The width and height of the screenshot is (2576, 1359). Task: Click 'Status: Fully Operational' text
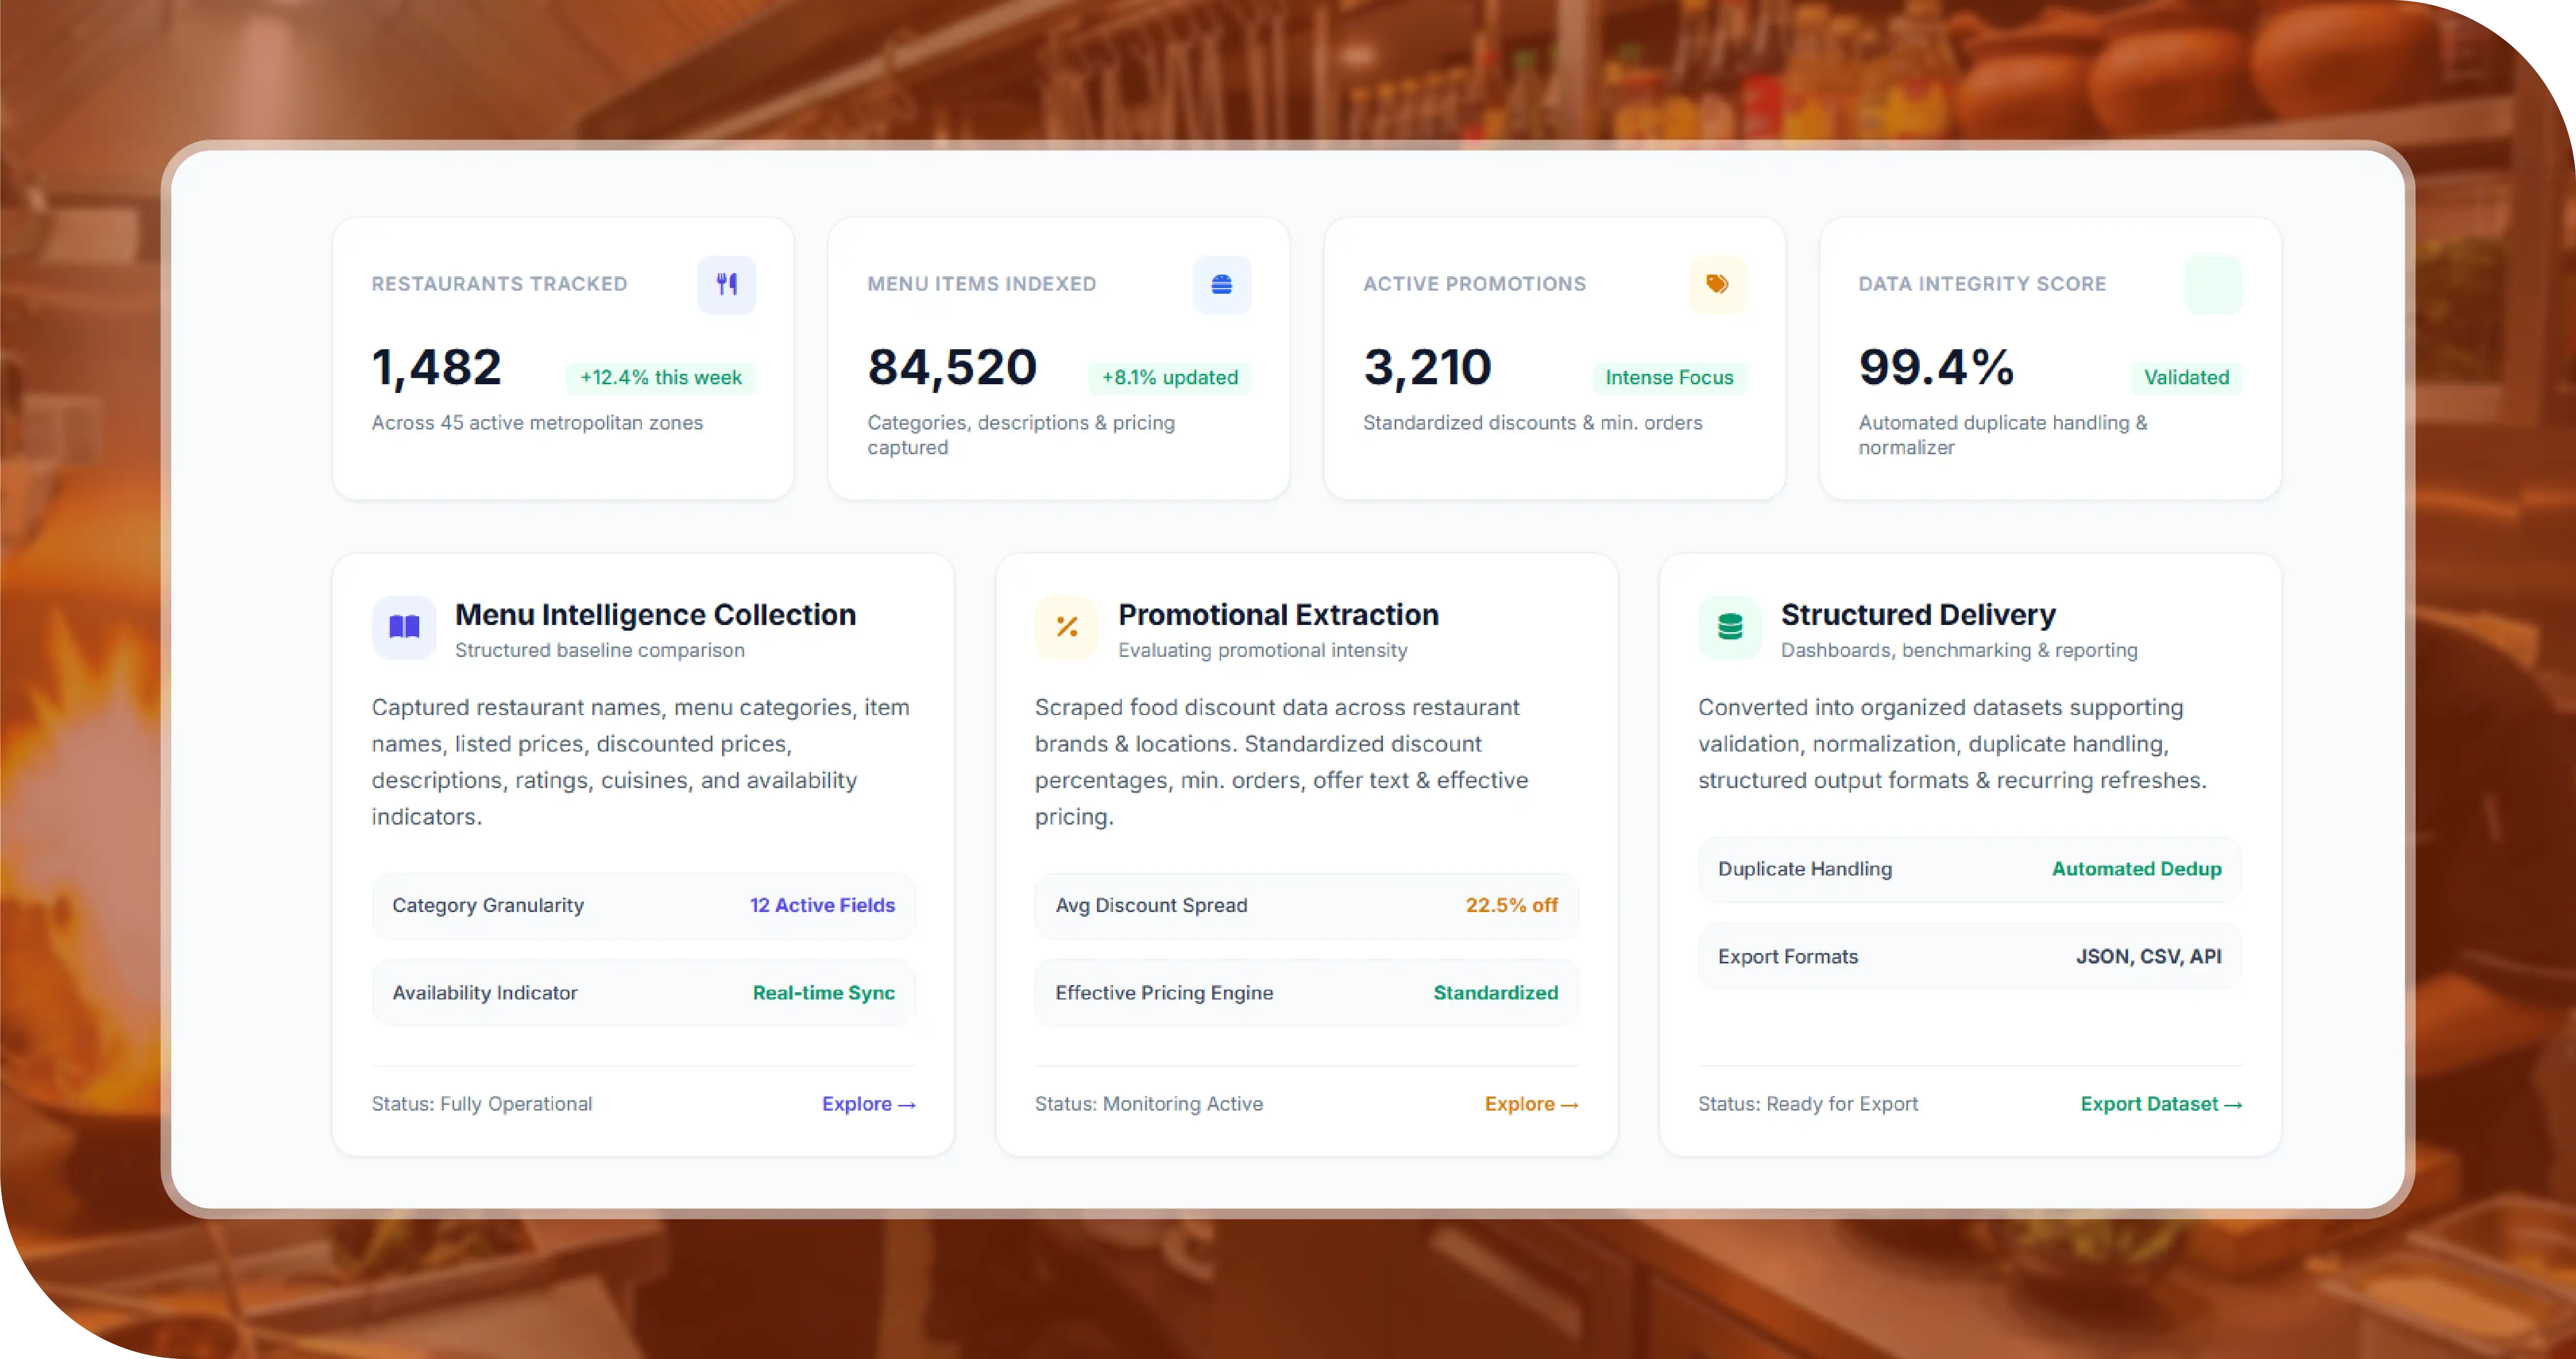(482, 1104)
